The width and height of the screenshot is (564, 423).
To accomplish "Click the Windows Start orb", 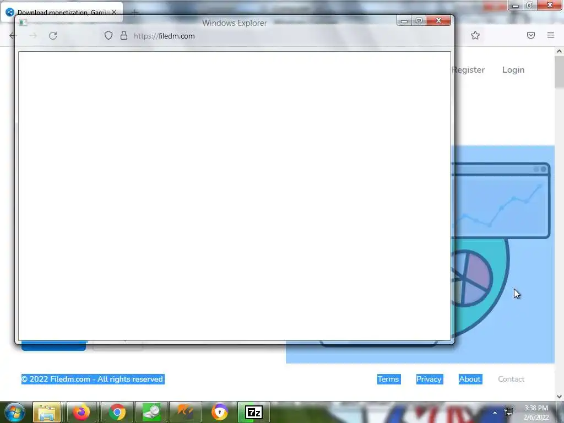I will 14,412.
